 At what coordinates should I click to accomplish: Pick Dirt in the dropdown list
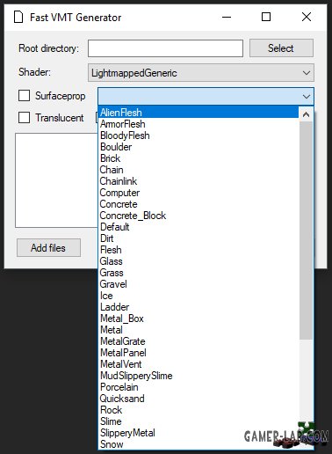click(198, 238)
